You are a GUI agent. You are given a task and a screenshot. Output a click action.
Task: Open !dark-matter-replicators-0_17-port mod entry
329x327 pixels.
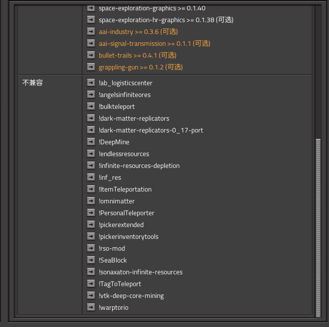[150, 130]
